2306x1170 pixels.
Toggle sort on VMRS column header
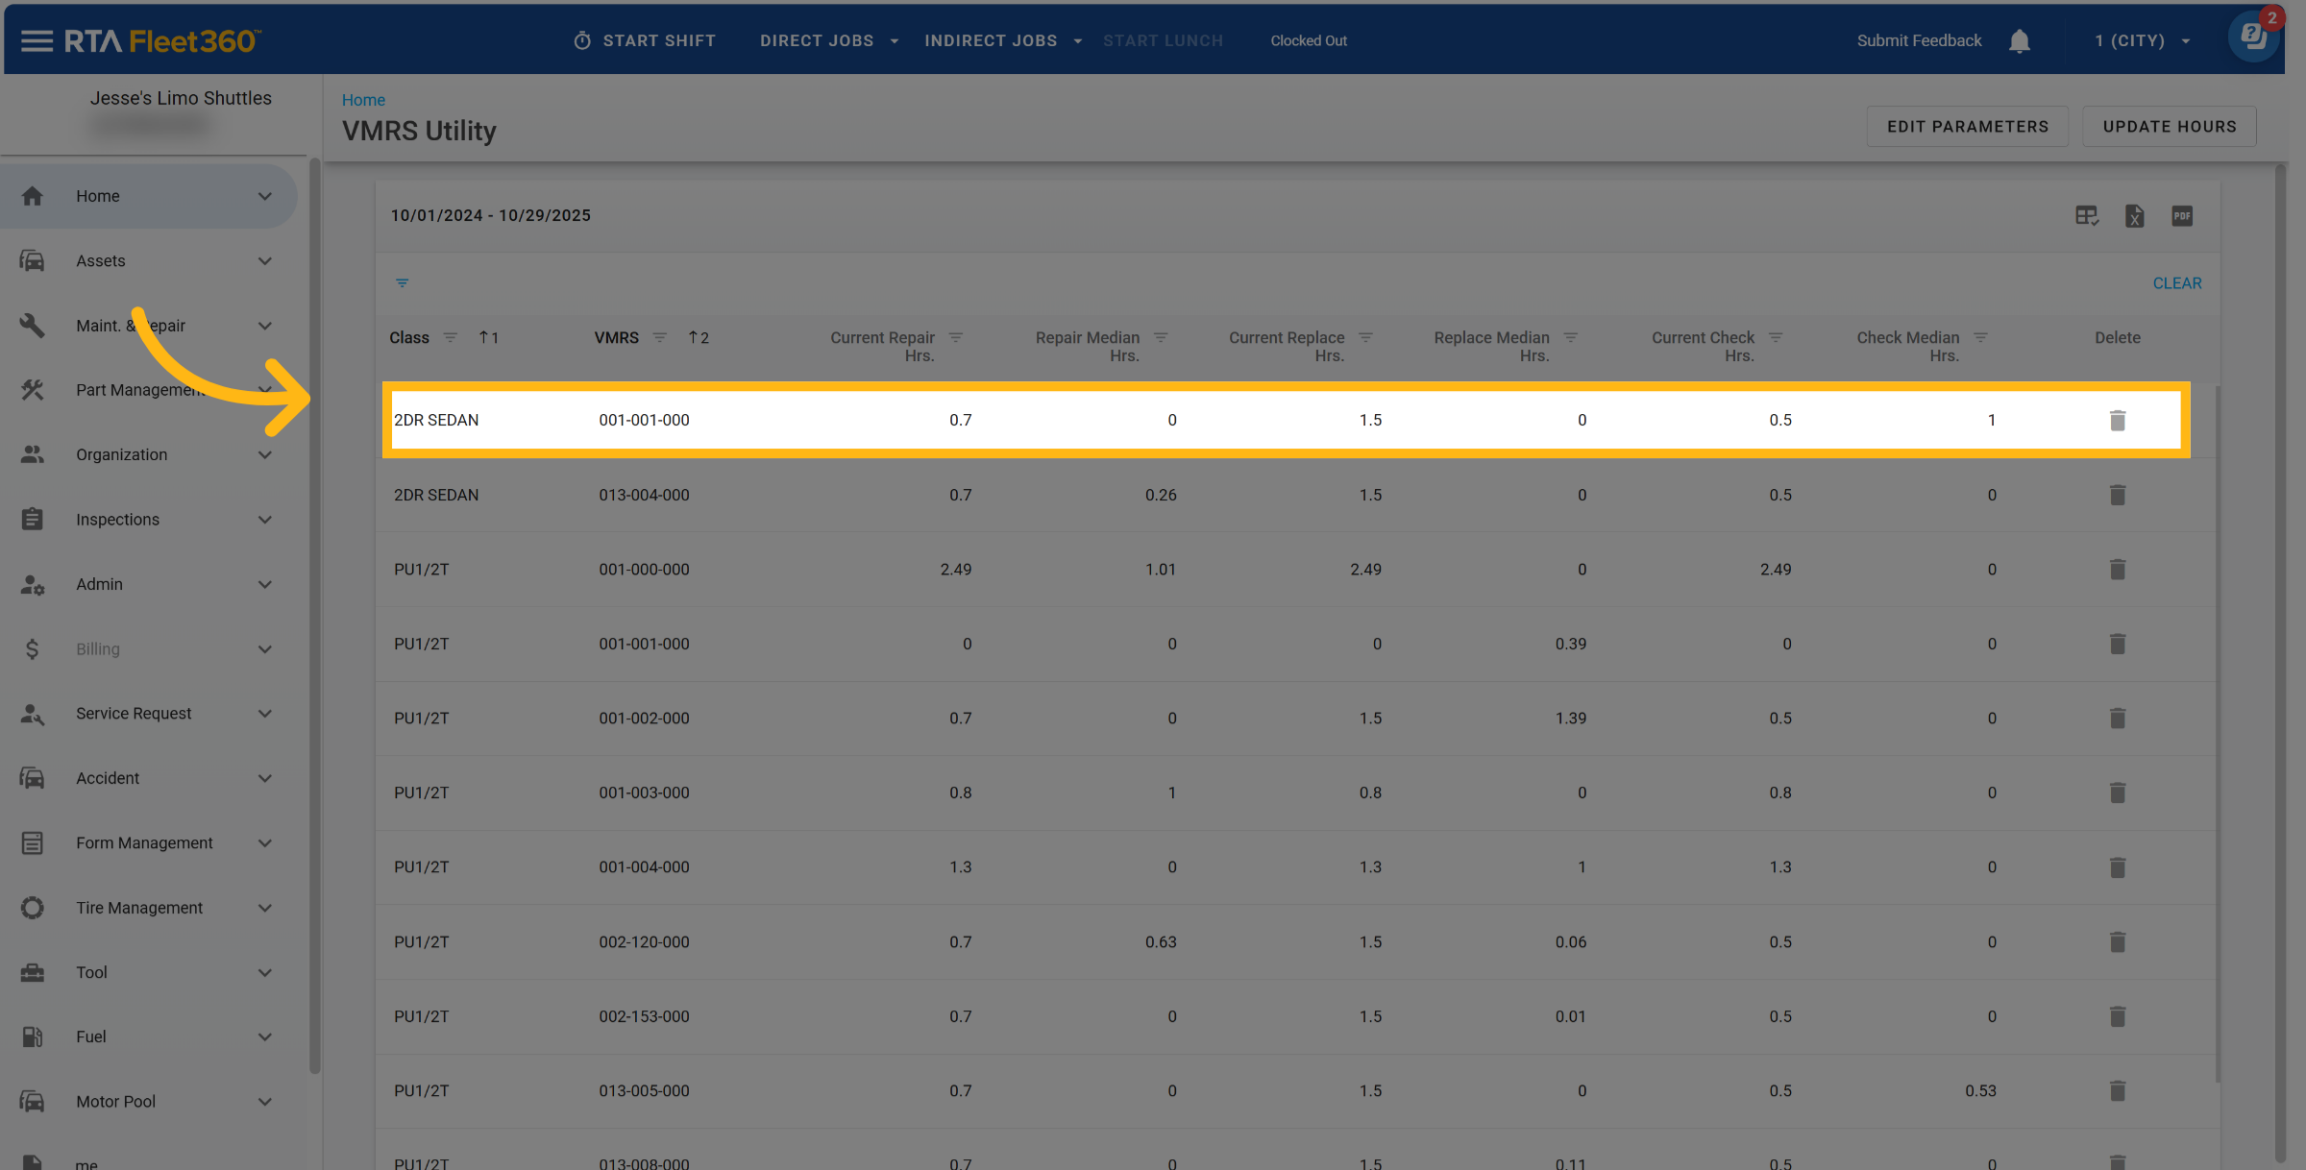point(616,338)
